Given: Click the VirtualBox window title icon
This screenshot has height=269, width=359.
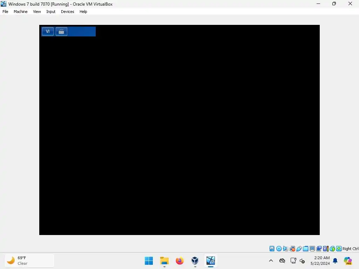Looking at the screenshot, I should tap(4, 4).
